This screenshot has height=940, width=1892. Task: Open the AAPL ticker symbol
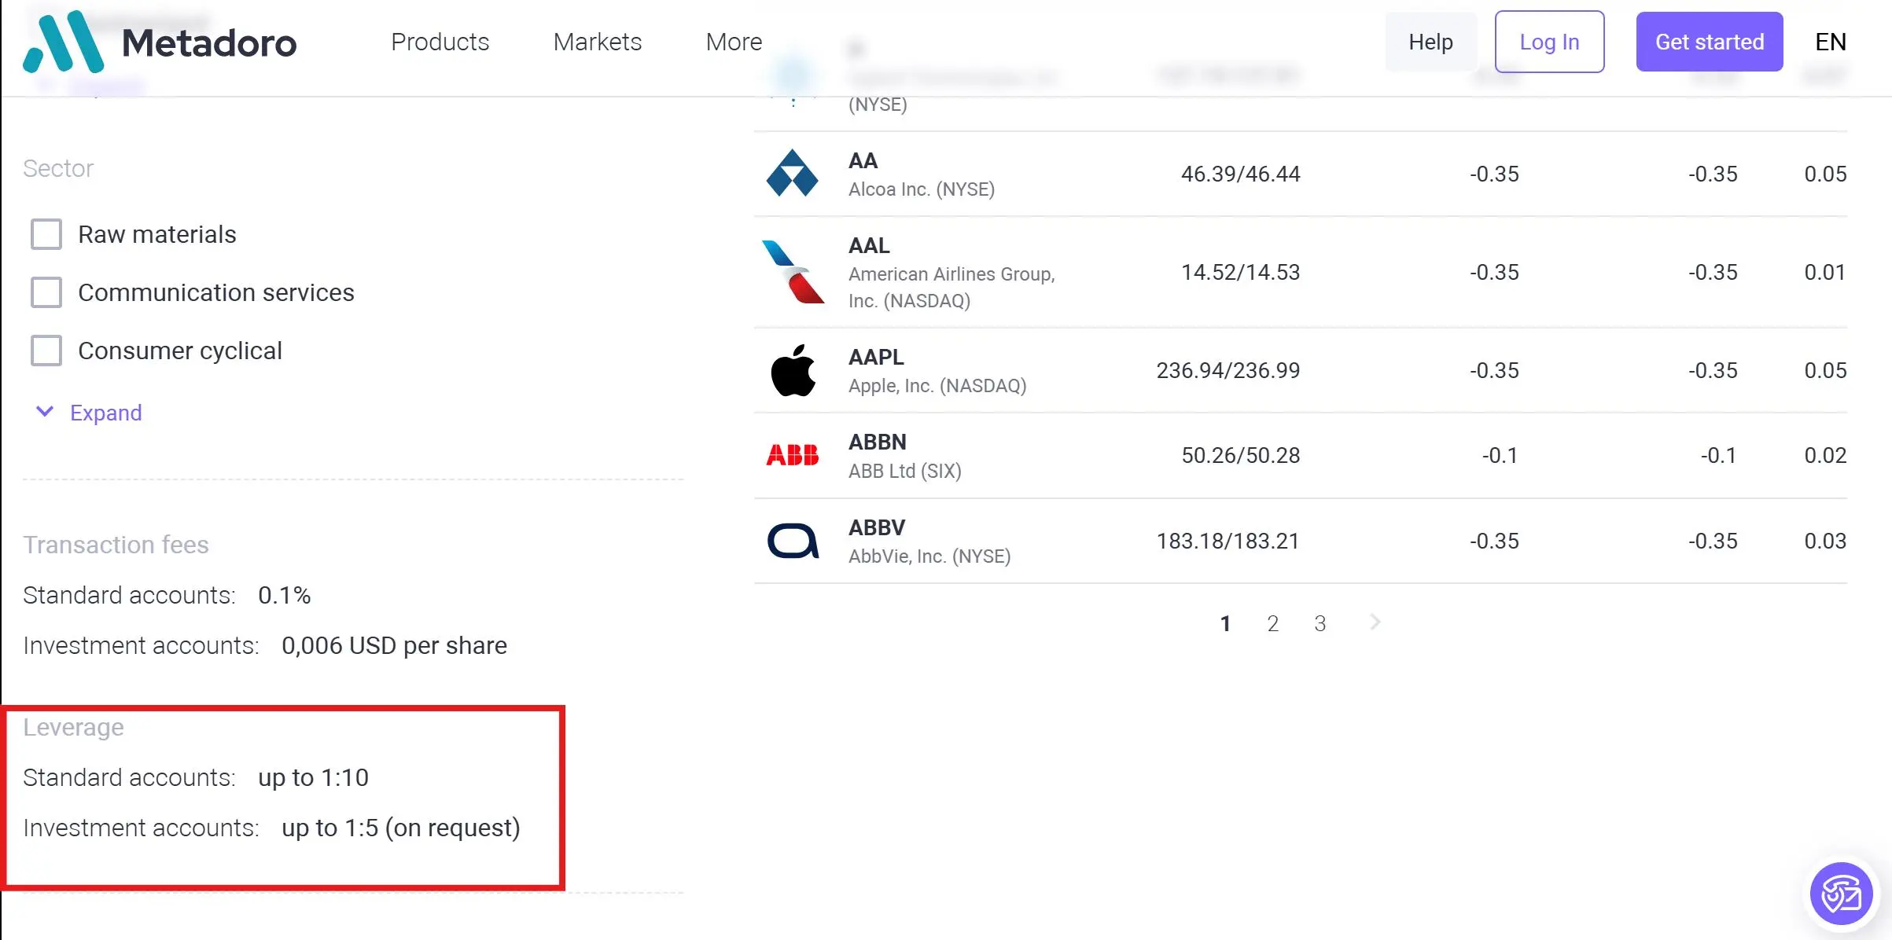coord(877,357)
